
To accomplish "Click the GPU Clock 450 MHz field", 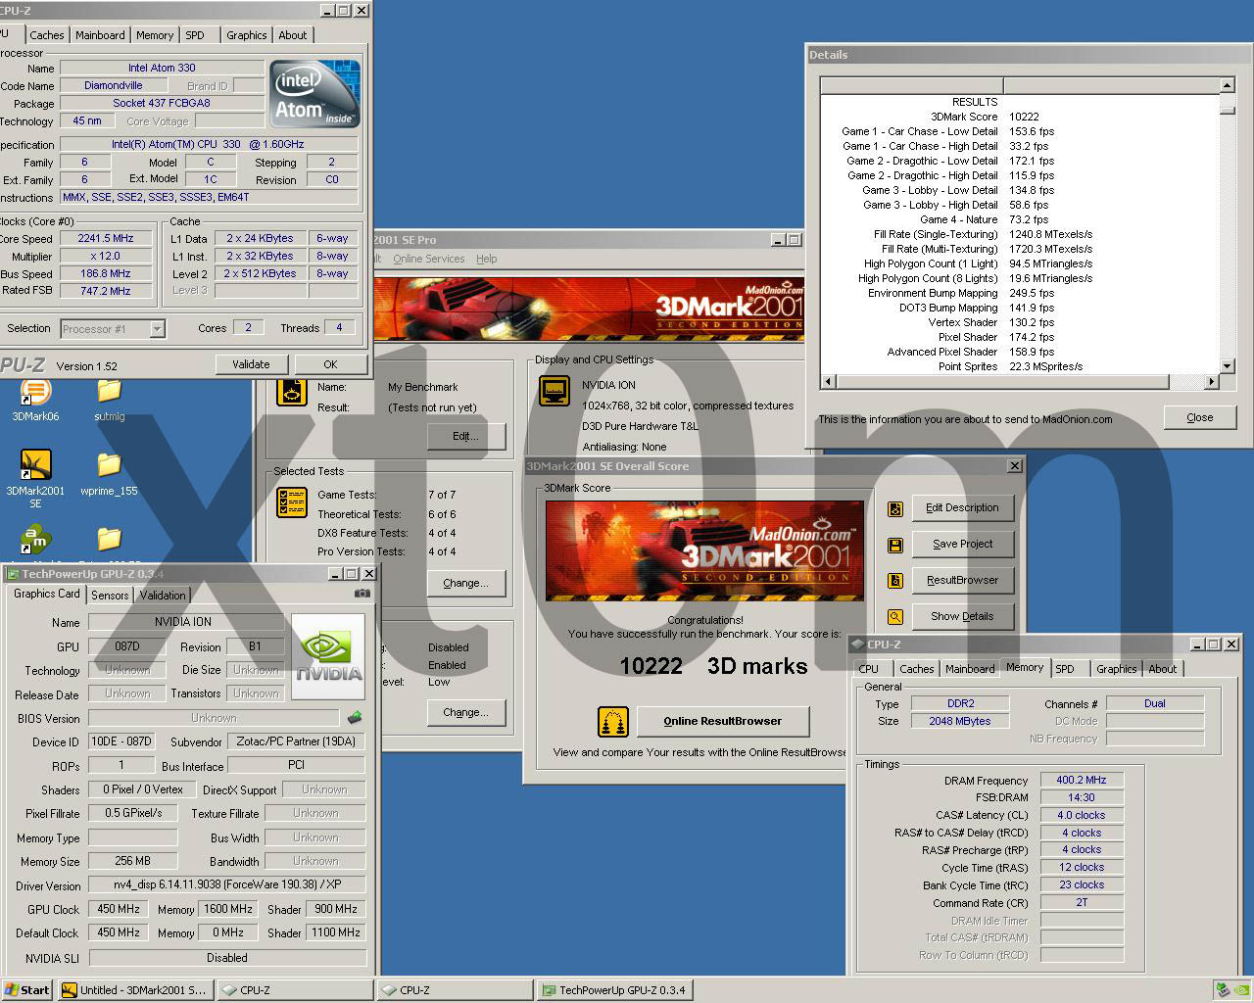I will (x=118, y=910).
